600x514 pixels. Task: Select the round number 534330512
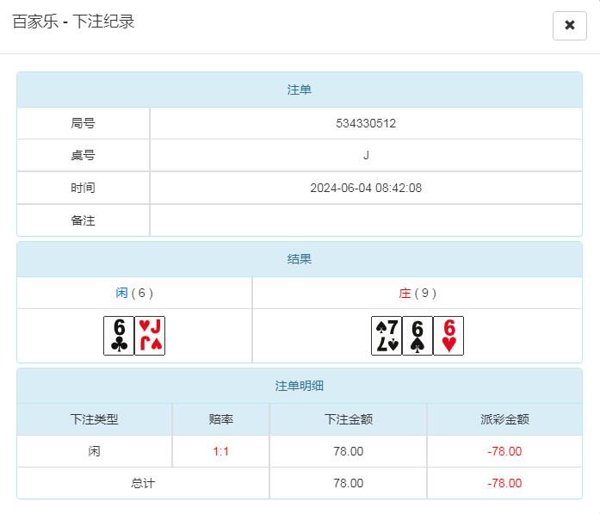coord(366,123)
